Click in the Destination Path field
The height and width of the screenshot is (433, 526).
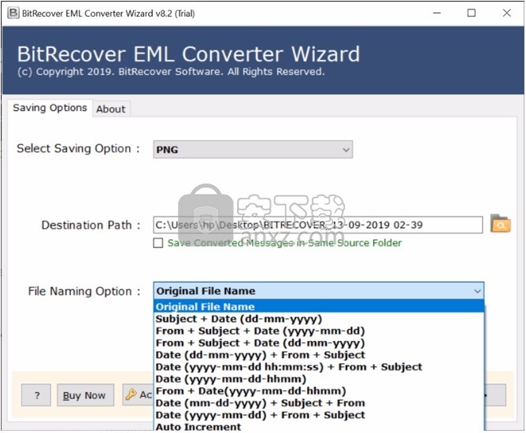tap(317, 224)
